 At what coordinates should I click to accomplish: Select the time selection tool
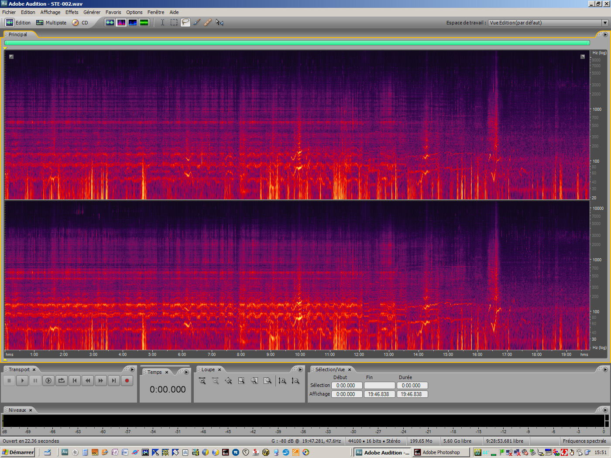pos(162,22)
